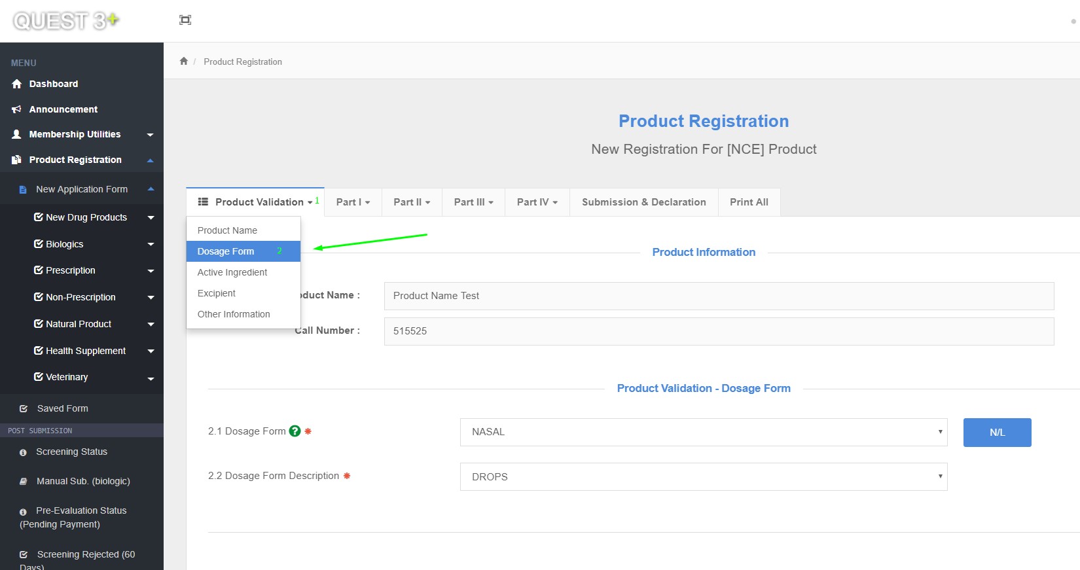This screenshot has height=570, width=1080.
Task: Click the Call Number input field
Action: [x=718, y=331]
